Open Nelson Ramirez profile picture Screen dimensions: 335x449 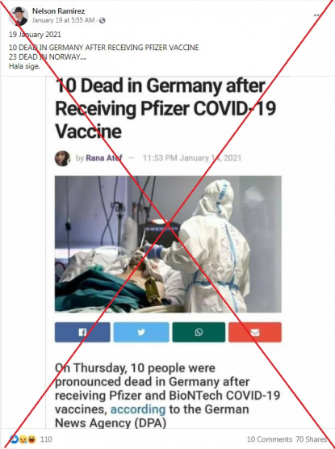coord(19,16)
